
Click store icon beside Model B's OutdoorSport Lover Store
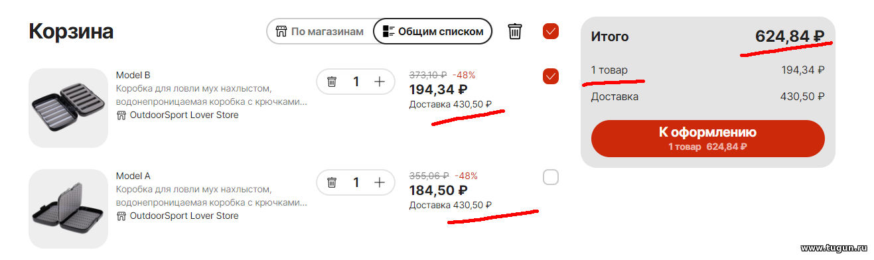tap(121, 115)
